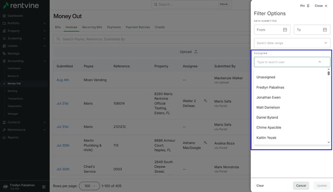Select Matt Danielson in assignee list
This screenshot has width=333, height=192.
tap(268, 107)
